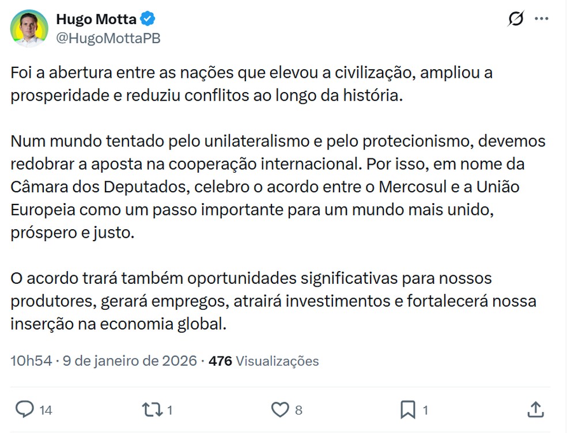Toggle bookmark on this post
Viewport: 567px width, 433px height.
click(409, 411)
